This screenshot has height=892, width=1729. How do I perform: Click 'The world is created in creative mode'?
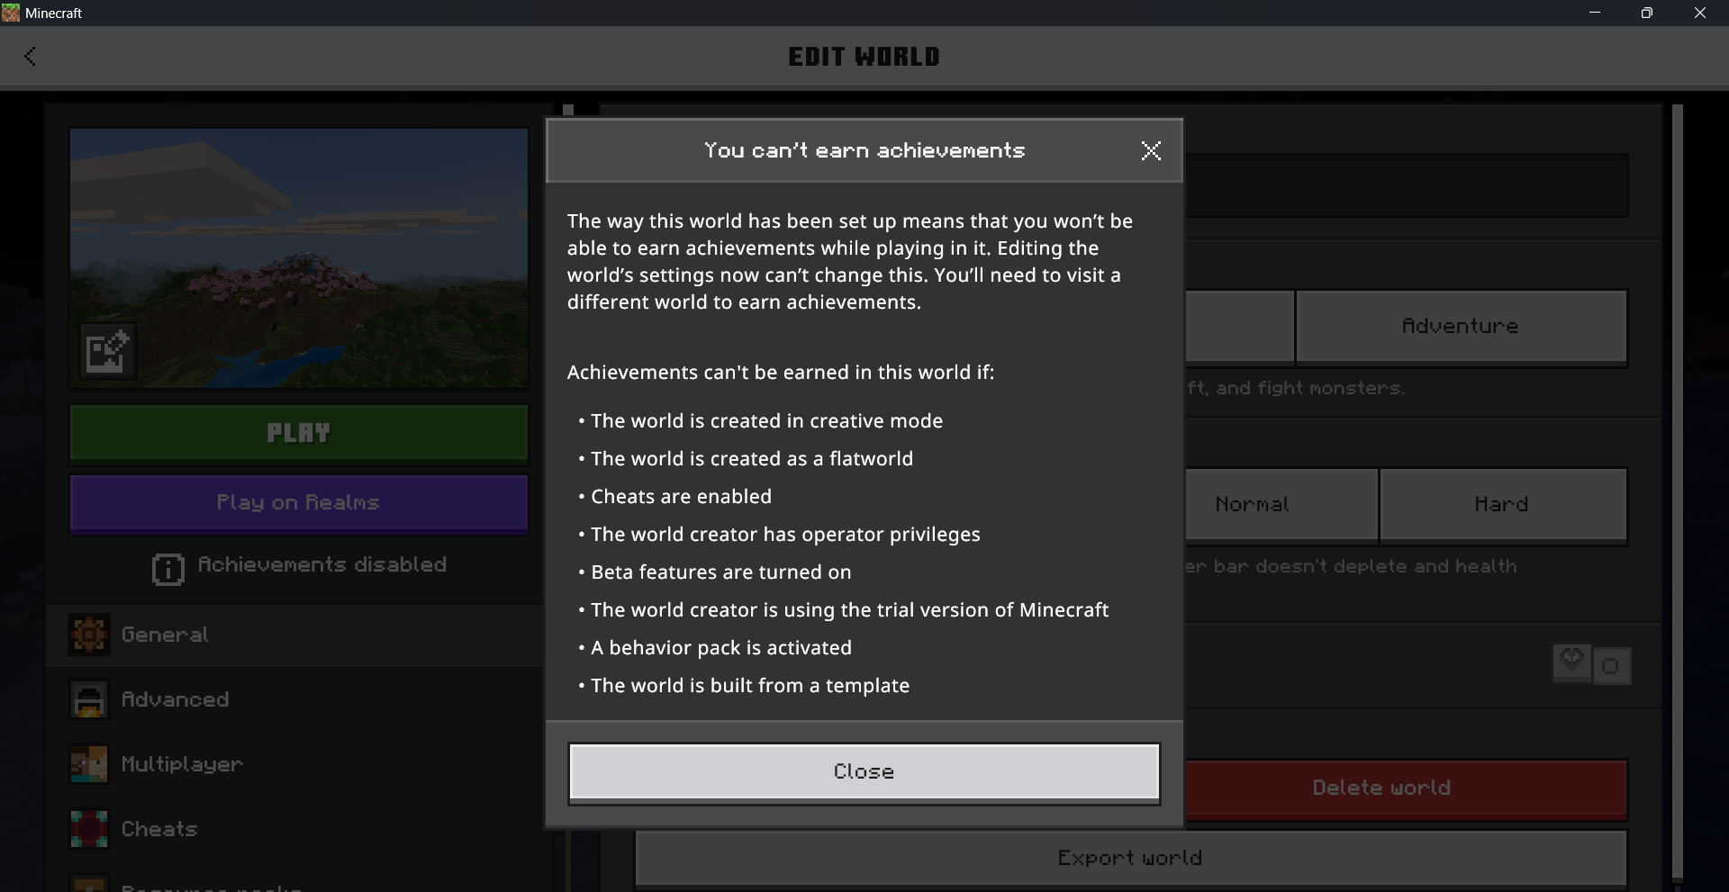[766, 421]
